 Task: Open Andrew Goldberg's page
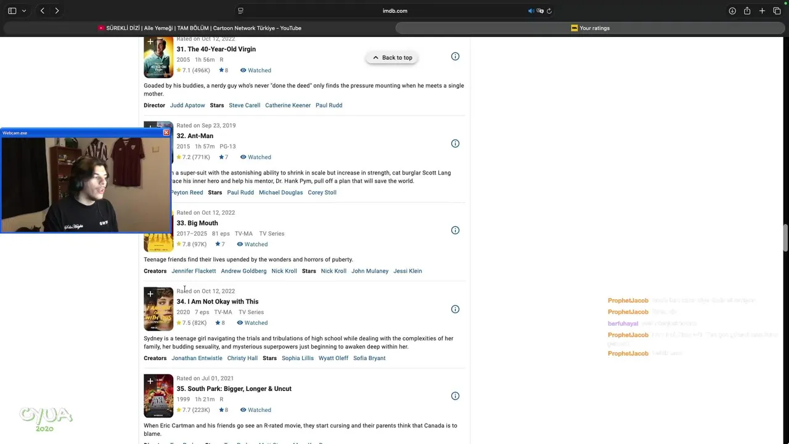[244, 271]
